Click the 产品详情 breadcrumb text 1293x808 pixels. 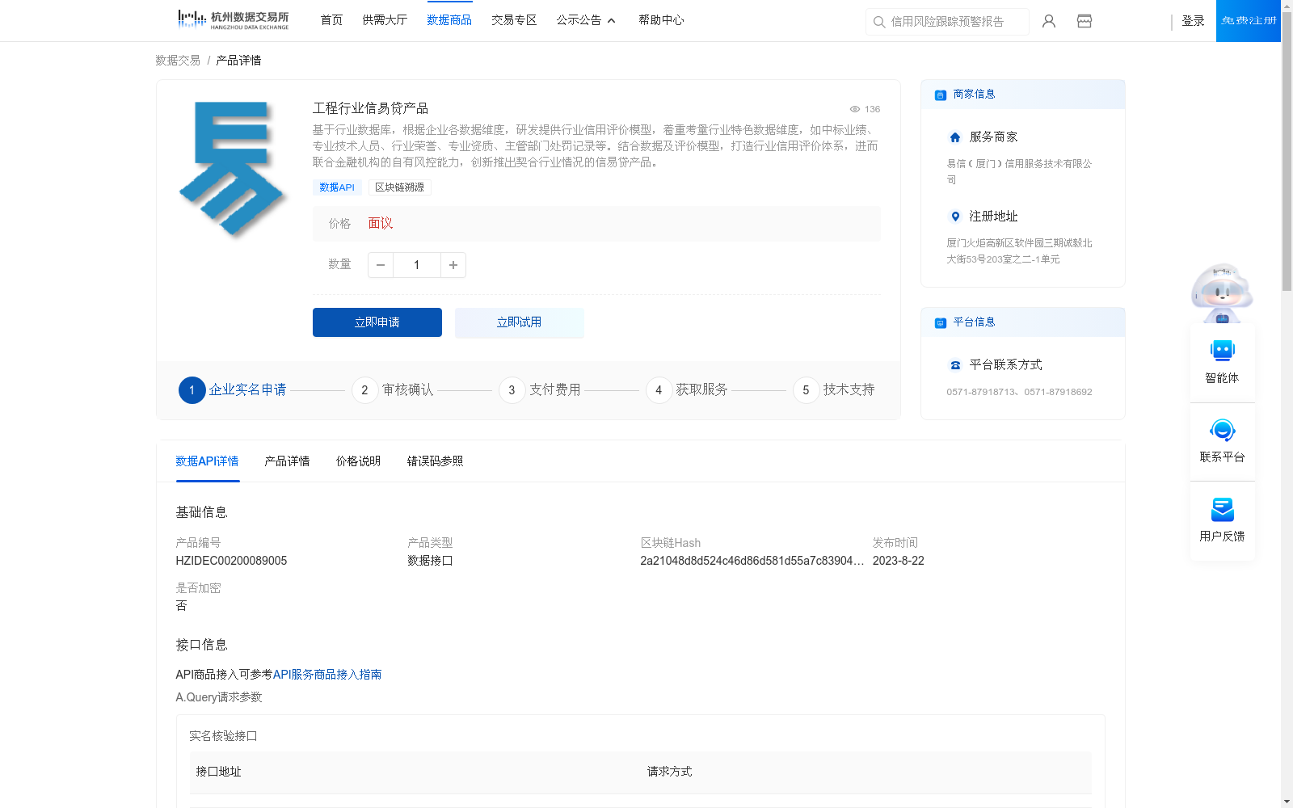[x=238, y=61]
